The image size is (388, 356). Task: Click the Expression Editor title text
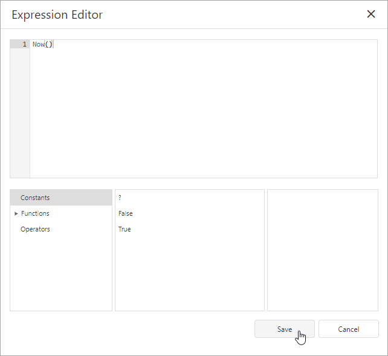57,15
